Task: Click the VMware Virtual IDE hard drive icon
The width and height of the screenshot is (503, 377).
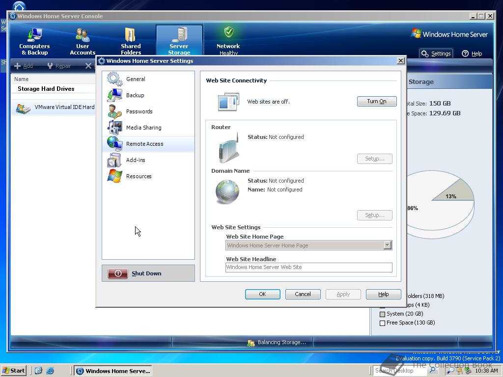Action: pos(23,108)
